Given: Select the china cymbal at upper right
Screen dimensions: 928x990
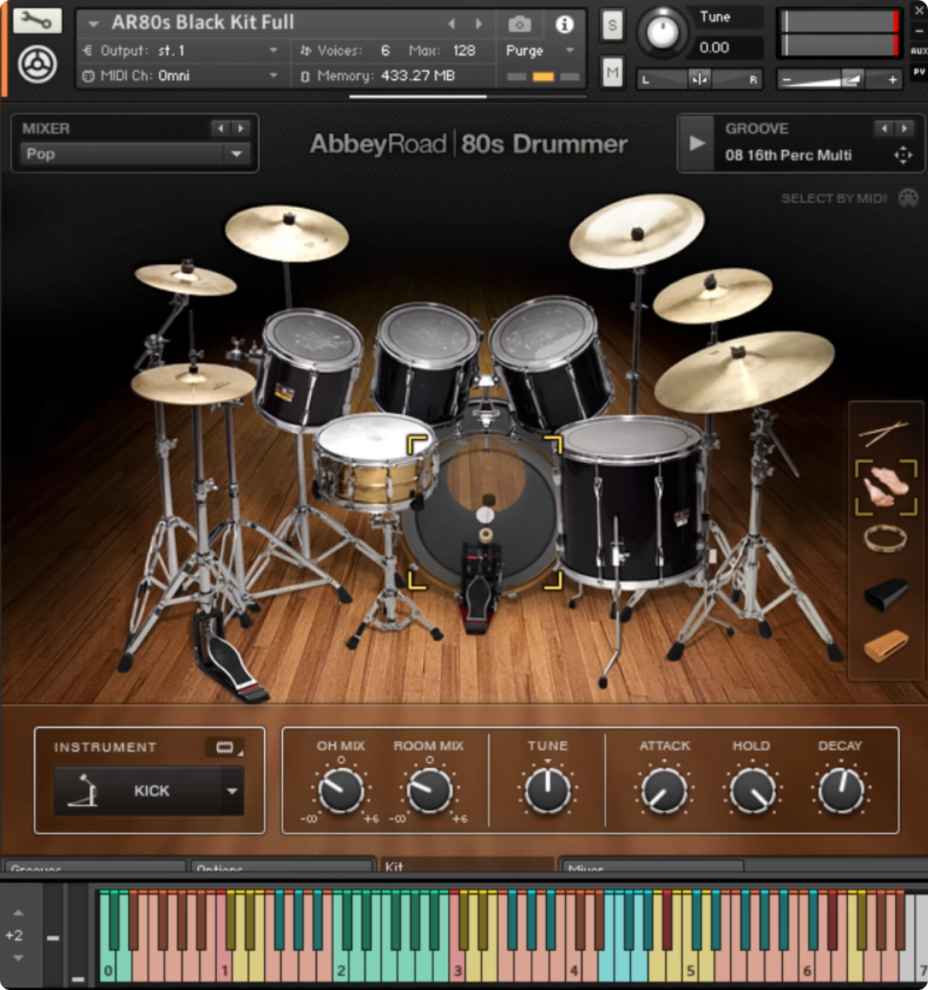Looking at the screenshot, I should click(x=637, y=230).
